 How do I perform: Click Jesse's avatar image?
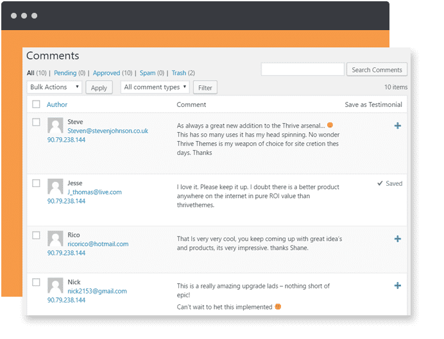(x=55, y=187)
